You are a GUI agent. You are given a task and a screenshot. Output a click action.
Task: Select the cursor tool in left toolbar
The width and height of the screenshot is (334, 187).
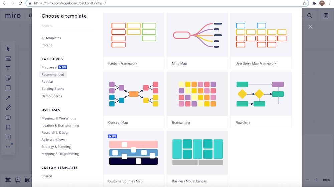pos(8,49)
